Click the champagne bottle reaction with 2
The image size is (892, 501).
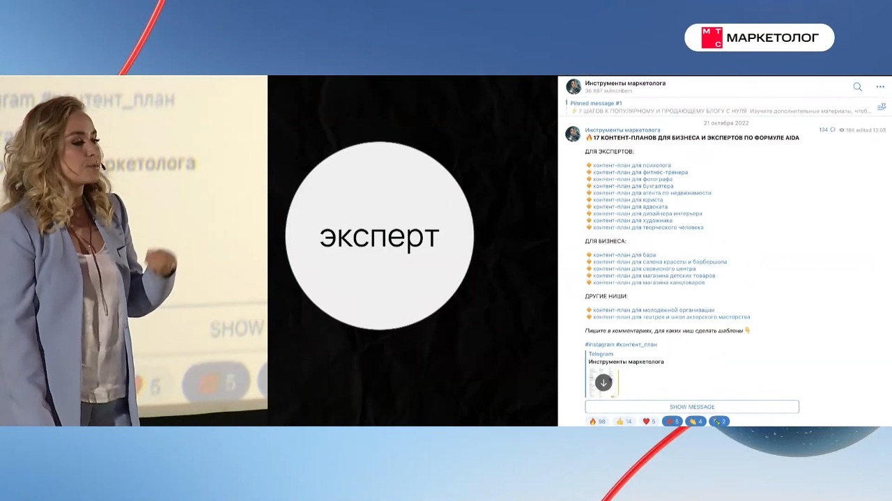click(x=719, y=422)
